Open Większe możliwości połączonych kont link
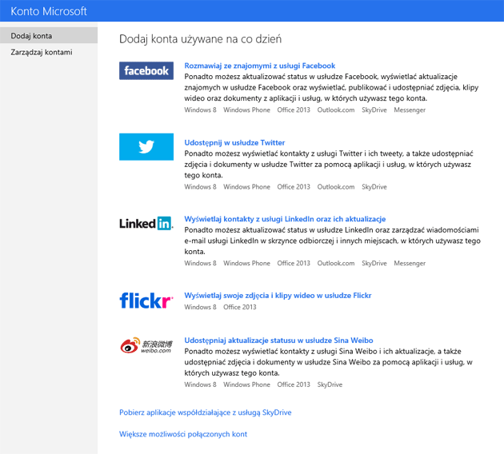This screenshot has width=504, height=454. coord(183,434)
